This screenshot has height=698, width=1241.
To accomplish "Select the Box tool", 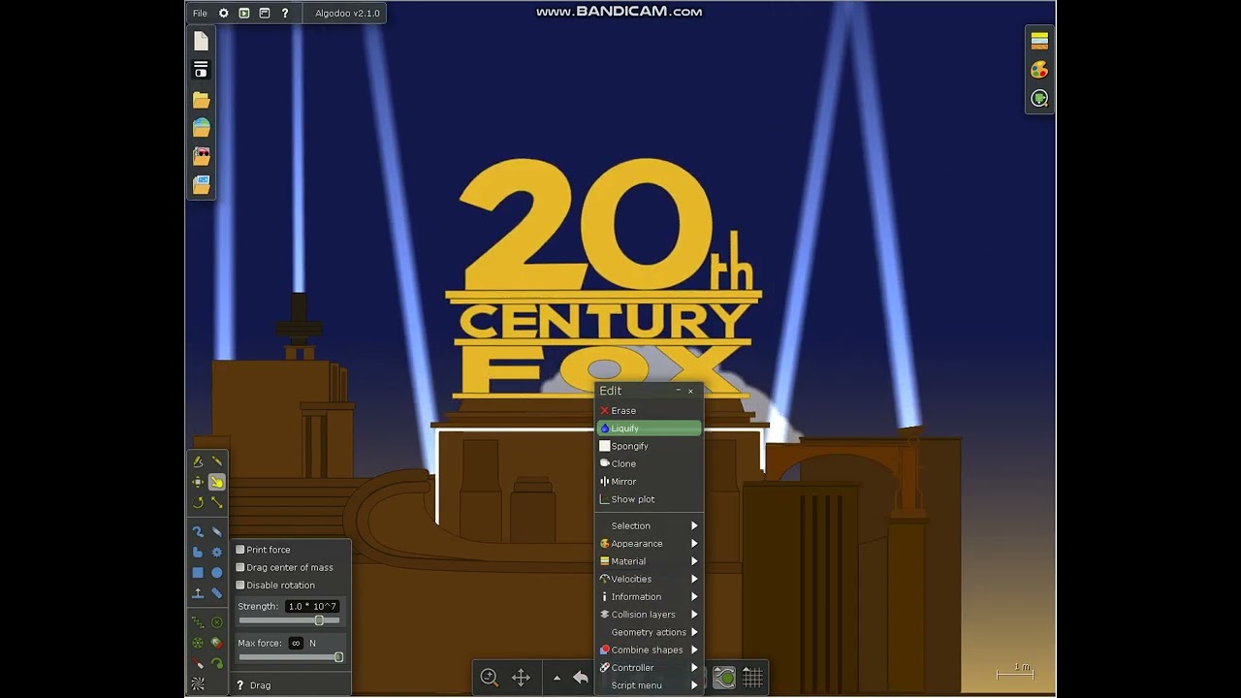I will [198, 572].
